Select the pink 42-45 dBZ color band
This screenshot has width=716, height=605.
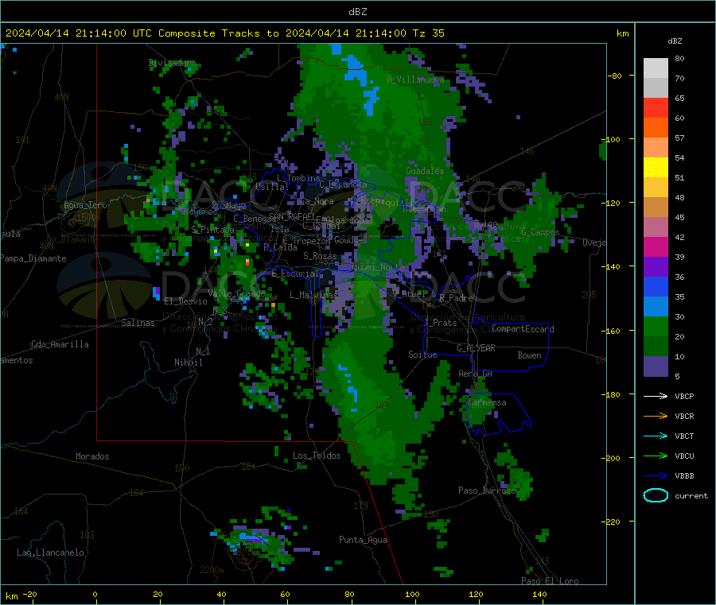coord(656,227)
